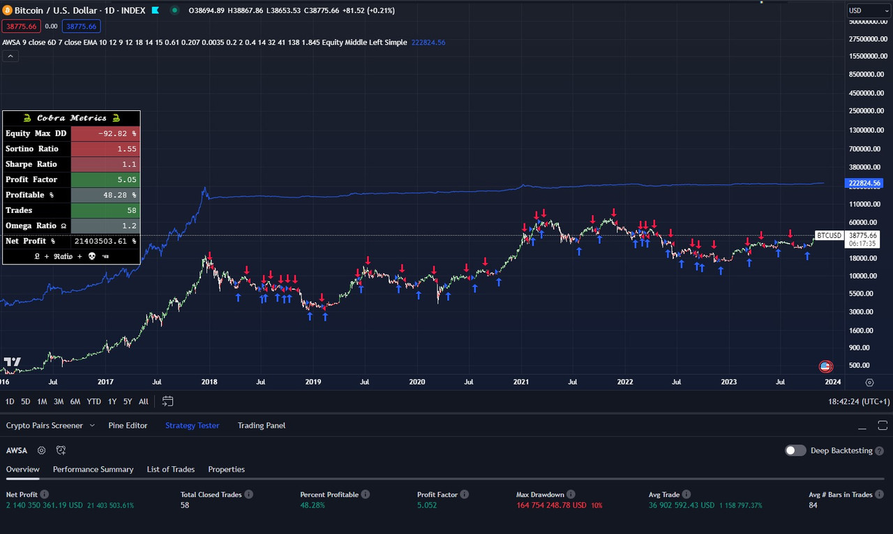Select the Max Drawdown value 164 754 248.78 USD
The width and height of the screenshot is (893, 534).
coord(552,505)
